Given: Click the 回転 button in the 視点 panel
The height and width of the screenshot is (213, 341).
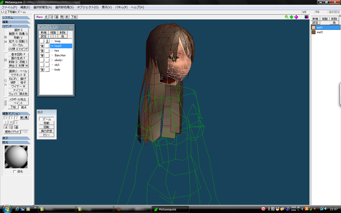Looking at the screenshot, I should (46, 127).
